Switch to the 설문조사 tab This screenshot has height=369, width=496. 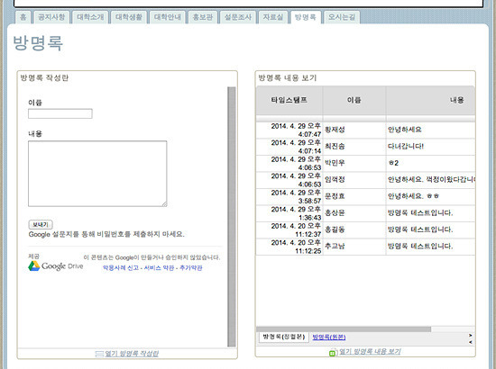click(238, 17)
